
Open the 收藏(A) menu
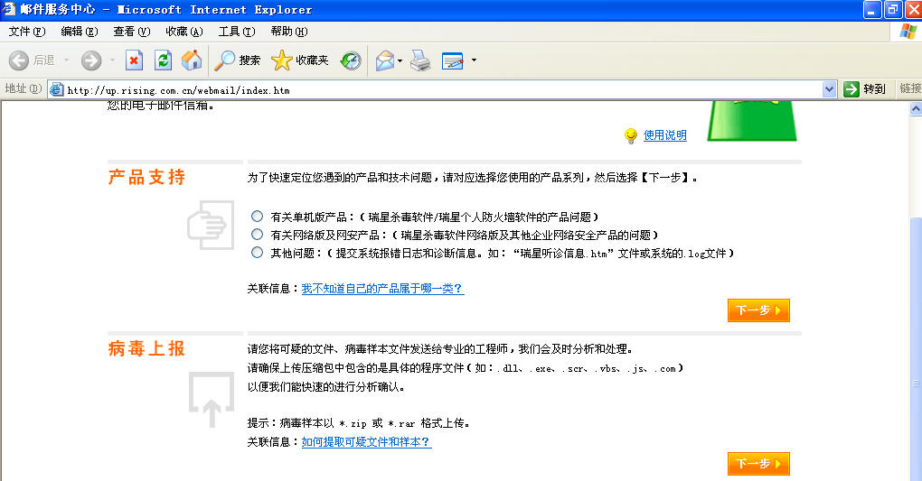click(184, 32)
